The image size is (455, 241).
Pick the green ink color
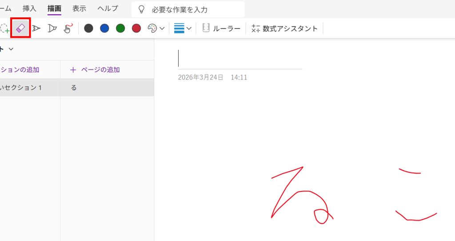(x=120, y=28)
